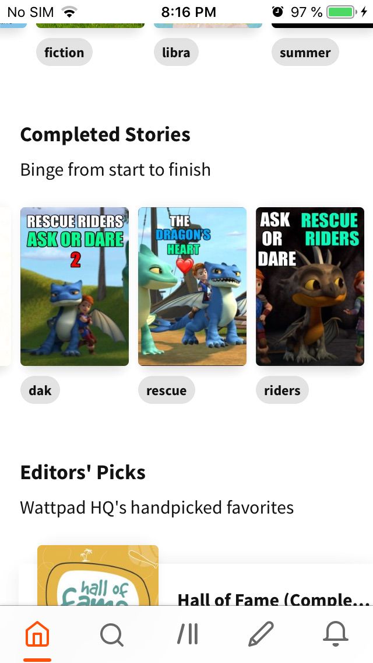Tap the battery icon in status bar
Image resolution: width=373 pixels, height=663 pixels.
tap(342, 12)
